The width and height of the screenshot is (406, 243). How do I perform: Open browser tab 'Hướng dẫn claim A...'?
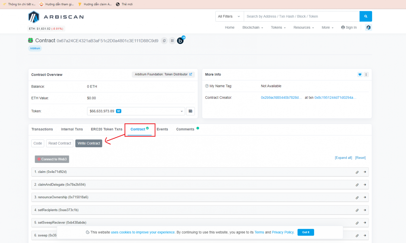pos(95,4)
